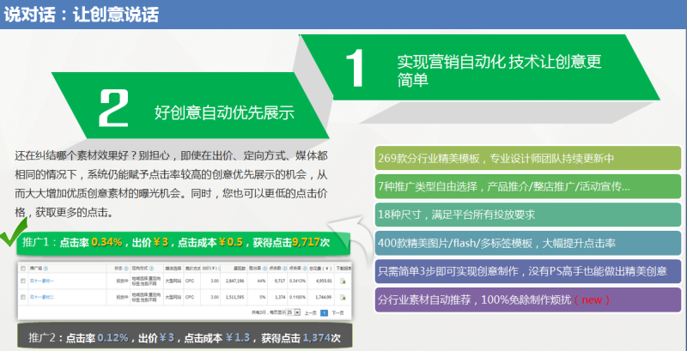687x351 pixels.
Task: Click the 总花费 column header
Action: (x=320, y=269)
